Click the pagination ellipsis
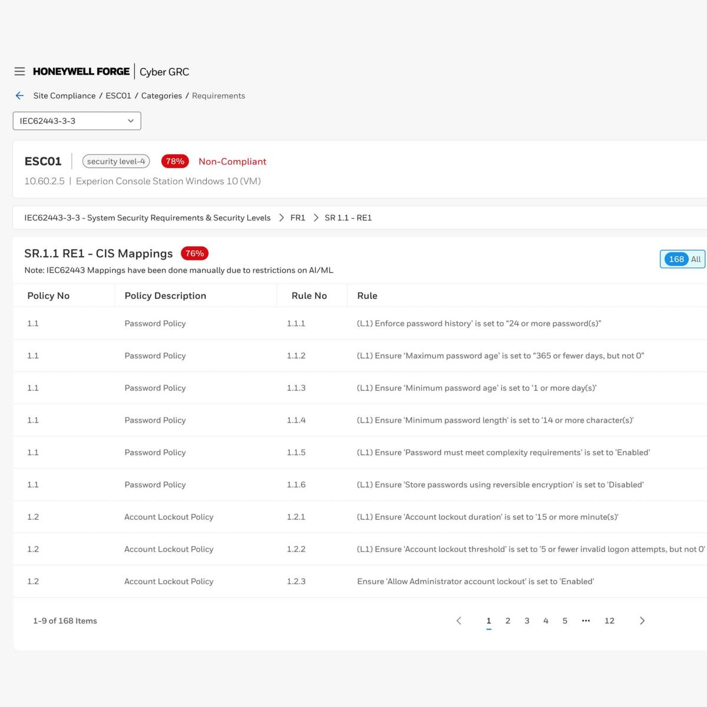This screenshot has height=707, width=707. 586,620
